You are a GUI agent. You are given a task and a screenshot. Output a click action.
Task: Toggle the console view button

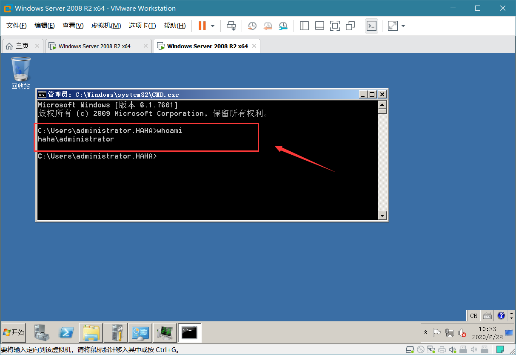[371, 26]
